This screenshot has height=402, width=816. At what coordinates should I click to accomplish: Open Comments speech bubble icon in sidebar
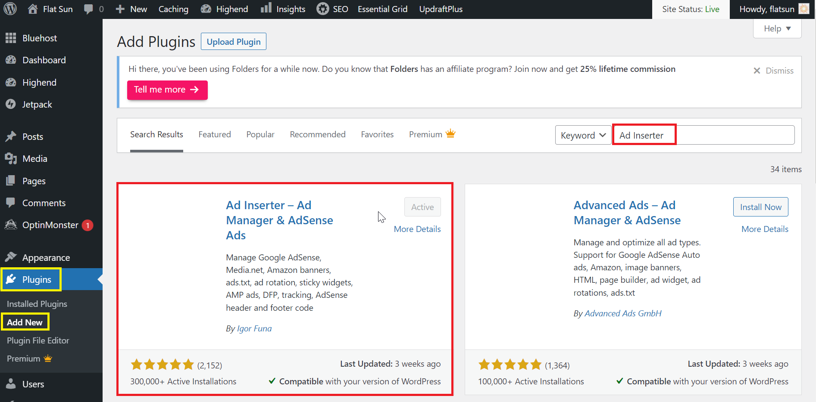(x=11, y=203)
